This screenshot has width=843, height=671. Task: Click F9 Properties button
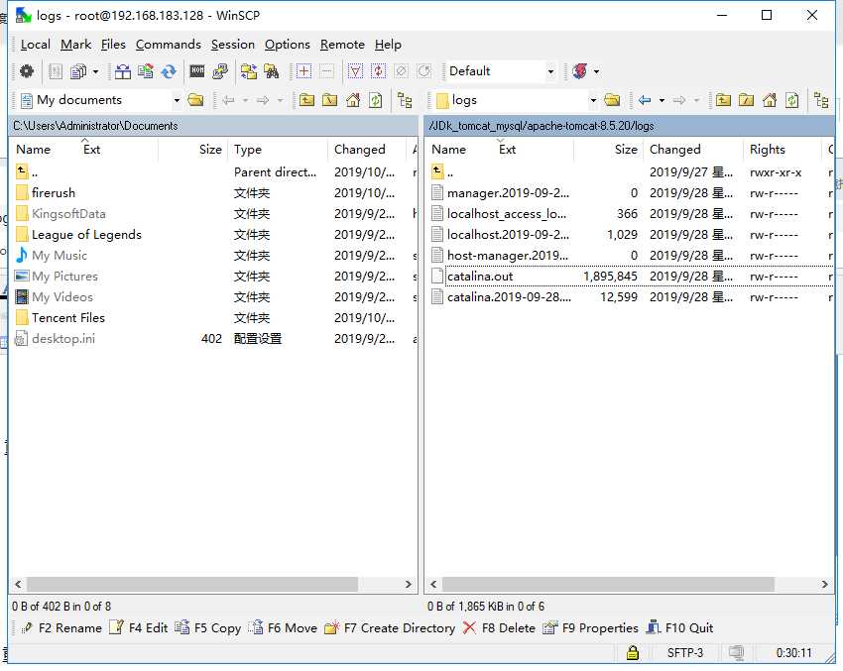590,627
